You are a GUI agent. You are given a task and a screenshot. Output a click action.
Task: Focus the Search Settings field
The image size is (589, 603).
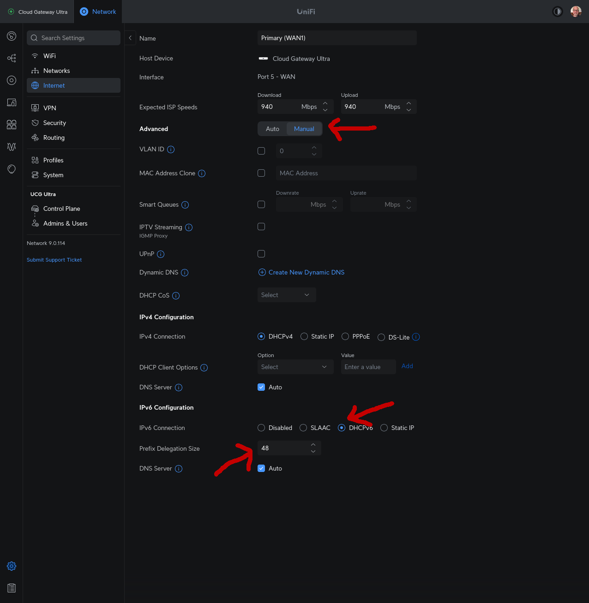(73, 38)
